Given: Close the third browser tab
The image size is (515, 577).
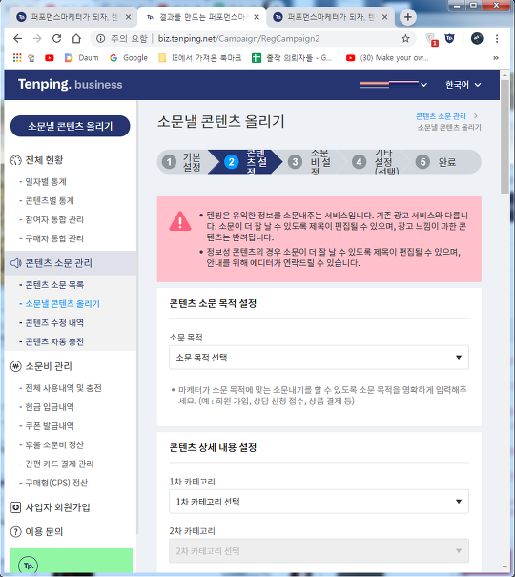Looking at the screenshot, I should pyautogui.click(x=384, y=17).
